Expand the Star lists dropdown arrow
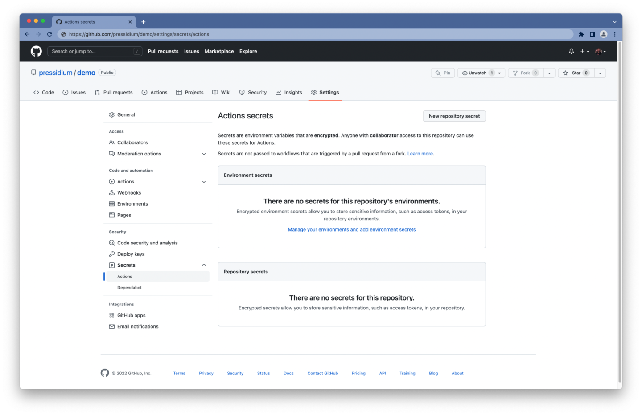Image resolution: width=642 pixels, height=415 pixels. tap(600, 73)
